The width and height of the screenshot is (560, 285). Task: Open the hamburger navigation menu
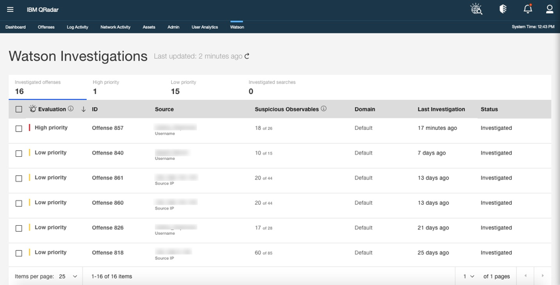(10, 10)
